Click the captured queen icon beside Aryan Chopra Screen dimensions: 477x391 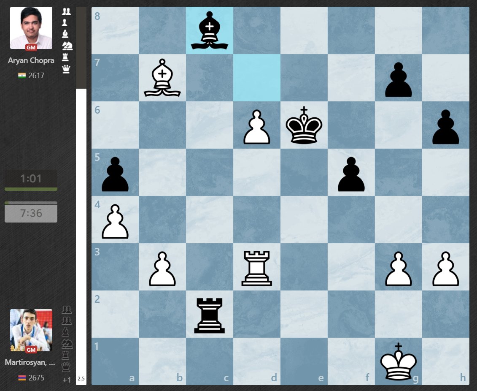coord(66,69)
